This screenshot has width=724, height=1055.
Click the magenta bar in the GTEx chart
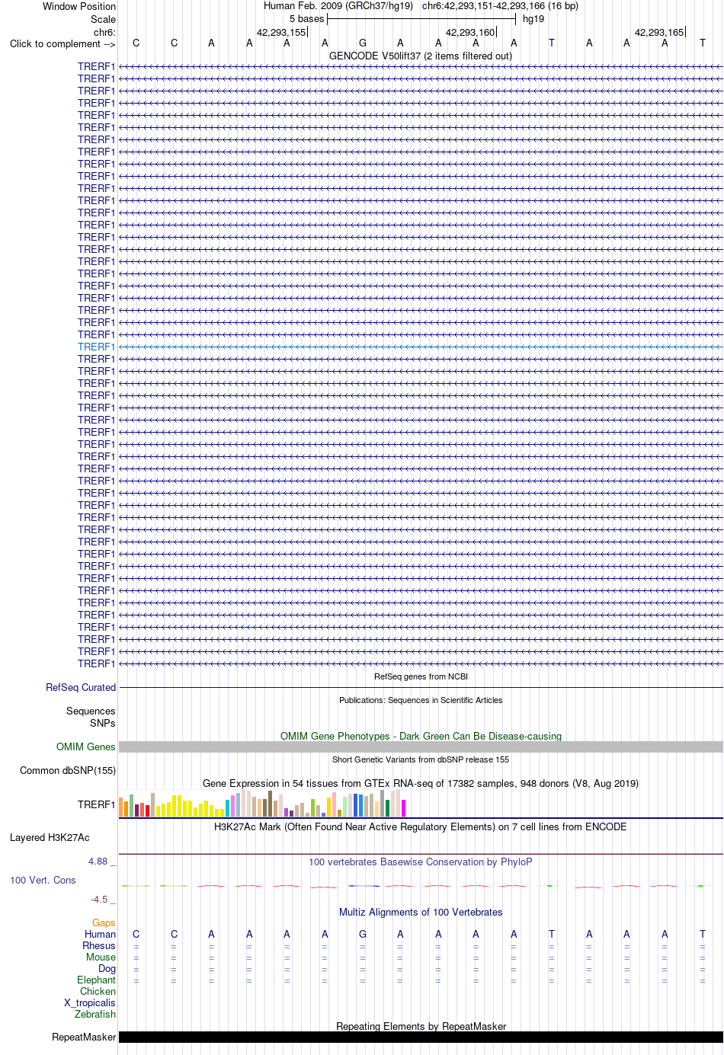(404, 808)
